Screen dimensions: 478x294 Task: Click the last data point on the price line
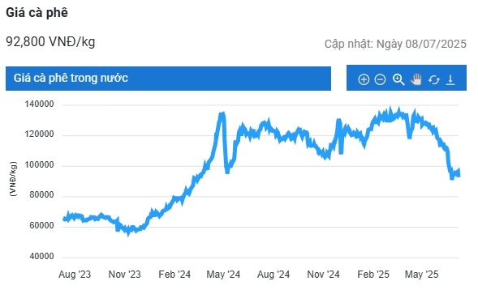click(459, 173)
